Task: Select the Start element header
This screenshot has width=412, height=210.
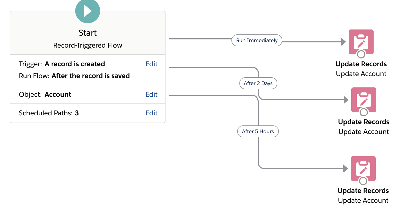Action: [87, 33]
